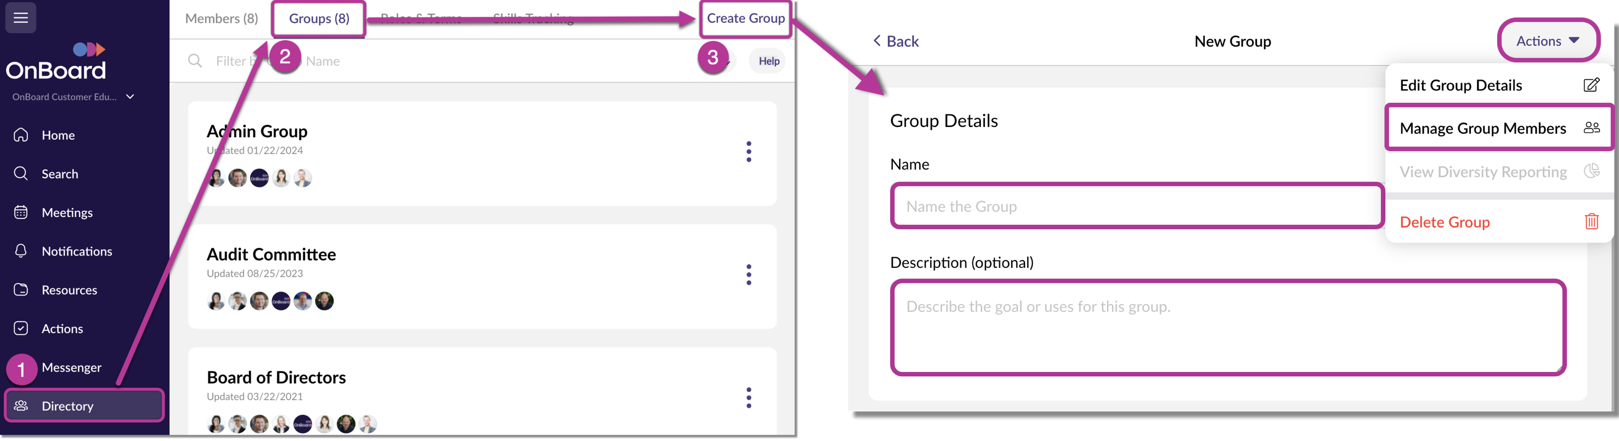The image size is (1619, 441).
Task: Switch to the Members (8) tab
Action: 221,18
